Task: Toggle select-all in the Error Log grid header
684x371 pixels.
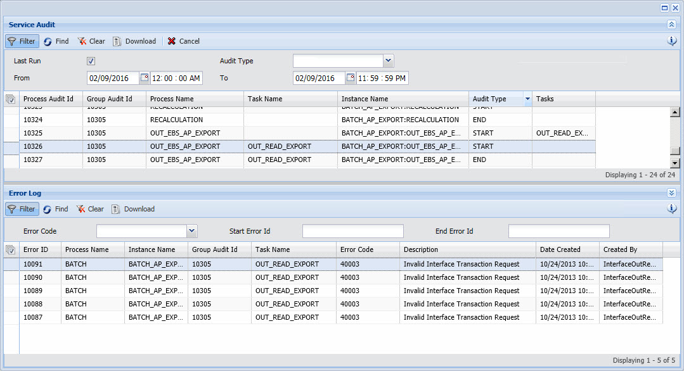Action: coord(10,249)
